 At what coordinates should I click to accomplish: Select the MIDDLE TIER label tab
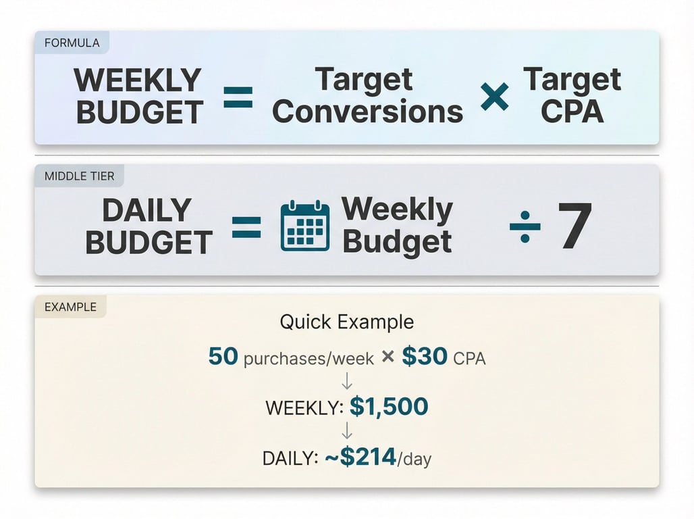click(79, 176)
